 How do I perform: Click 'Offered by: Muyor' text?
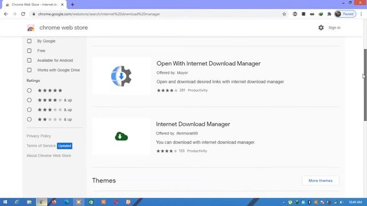click(x=172, y=73)
